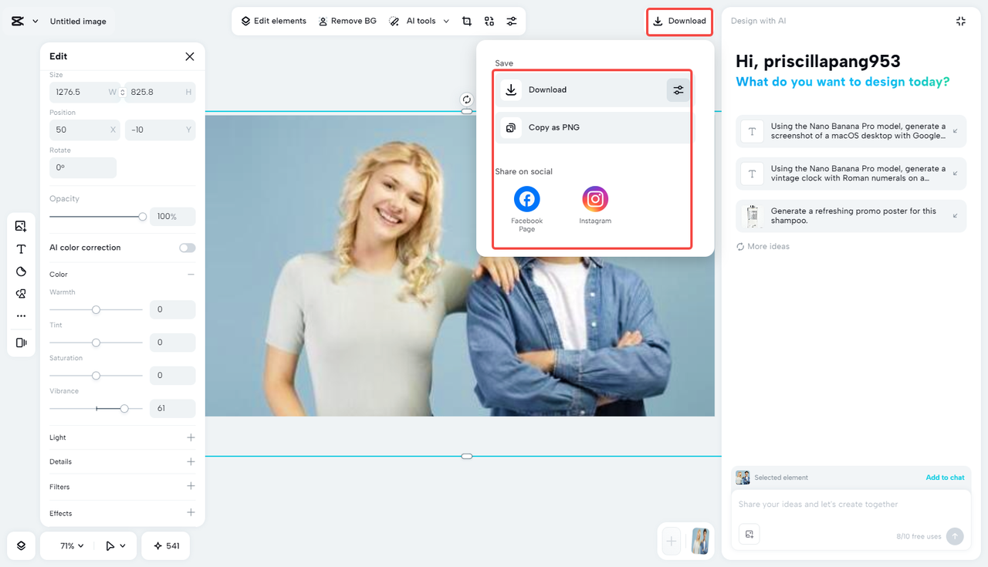988x567 pixels.
Task: Open the more options ellipsis in left sidebar
Action: pyautogui.click(x=21, y=316)
